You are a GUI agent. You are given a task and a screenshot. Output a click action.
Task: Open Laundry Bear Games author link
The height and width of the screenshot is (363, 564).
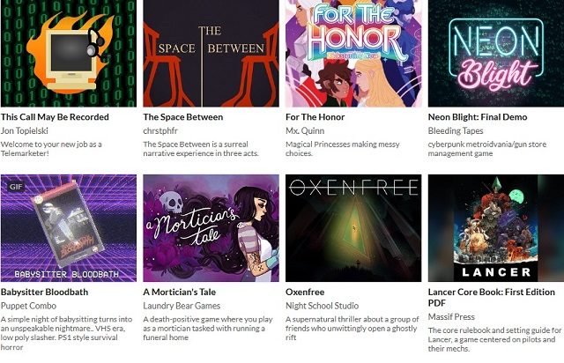(182, 306)
